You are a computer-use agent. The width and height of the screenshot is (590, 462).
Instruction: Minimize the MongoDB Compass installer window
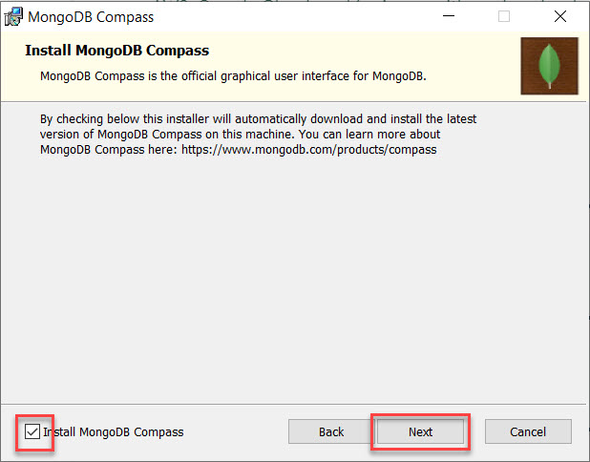point(449,16)
